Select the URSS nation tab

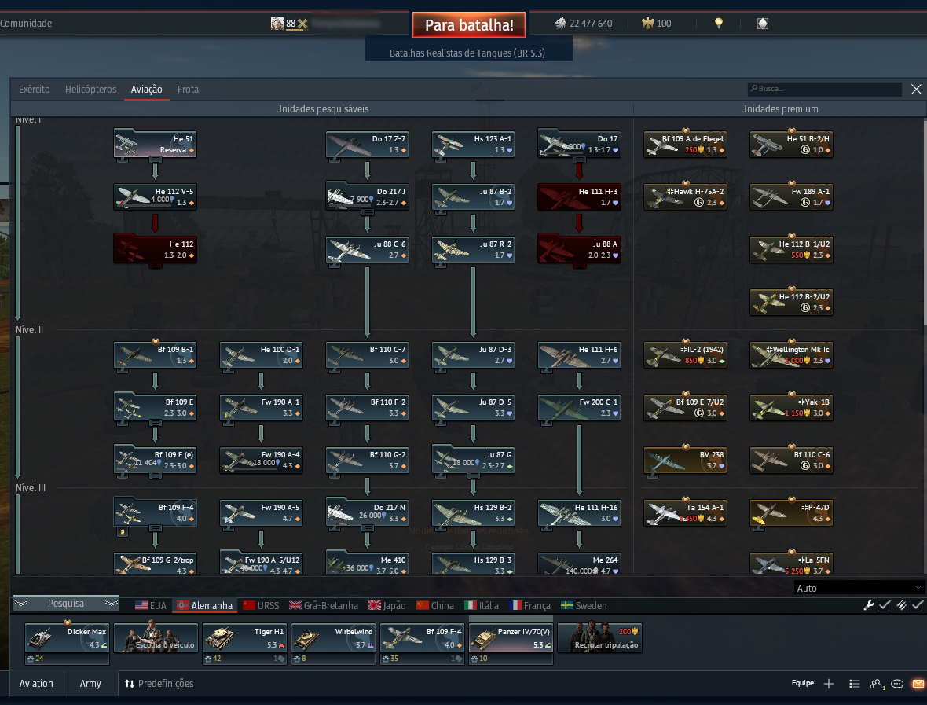(261, 606)
